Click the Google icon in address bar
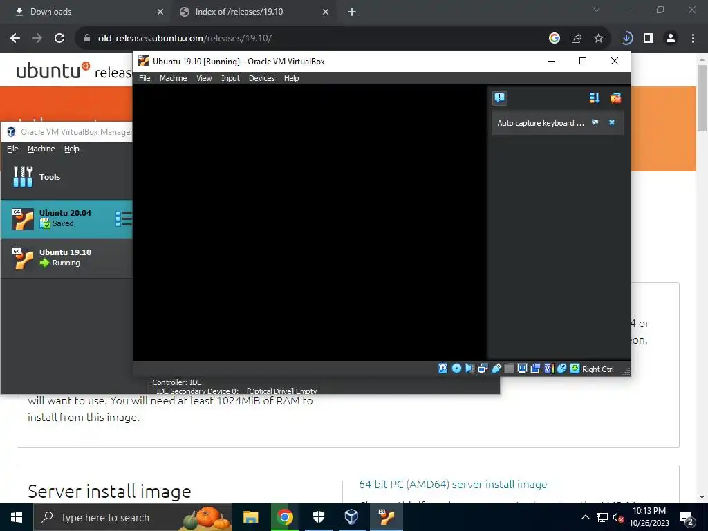 [x=555, y=39]
